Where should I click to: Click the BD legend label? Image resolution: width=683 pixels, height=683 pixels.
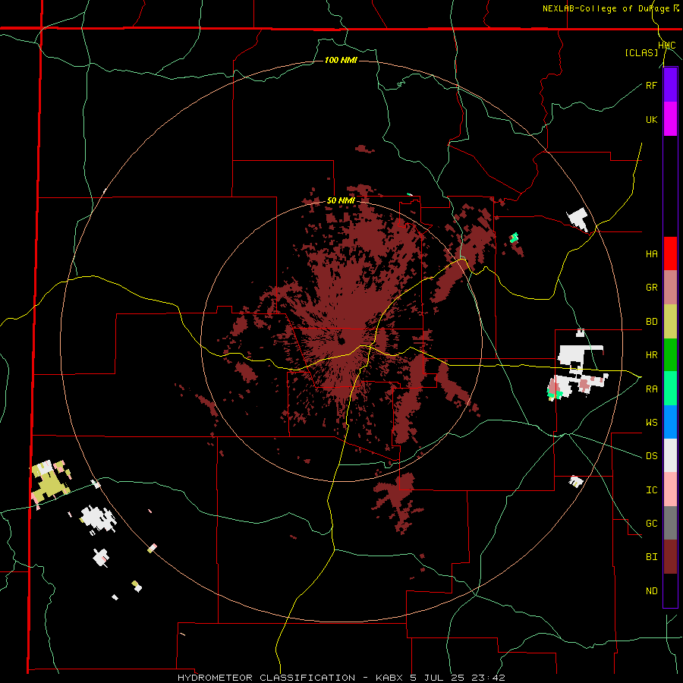pos(651,322)
